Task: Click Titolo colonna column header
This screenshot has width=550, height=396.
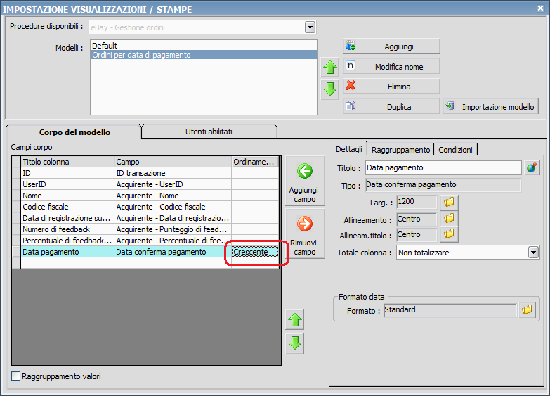Action: (67, 162)
